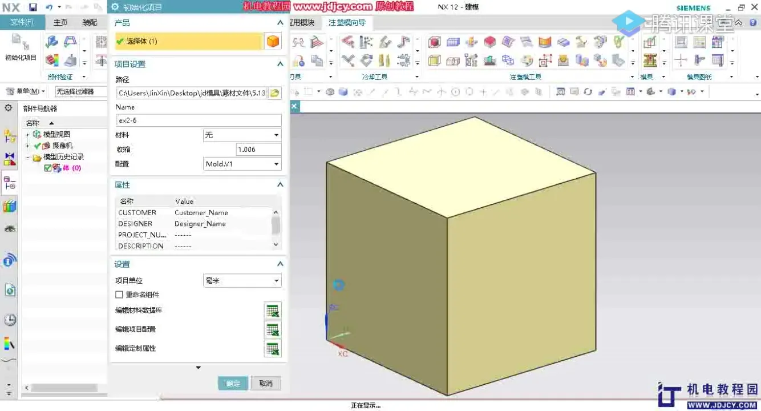Switch to the 主页 ribbon tab
761x411 pixels.
pos(60,22)
